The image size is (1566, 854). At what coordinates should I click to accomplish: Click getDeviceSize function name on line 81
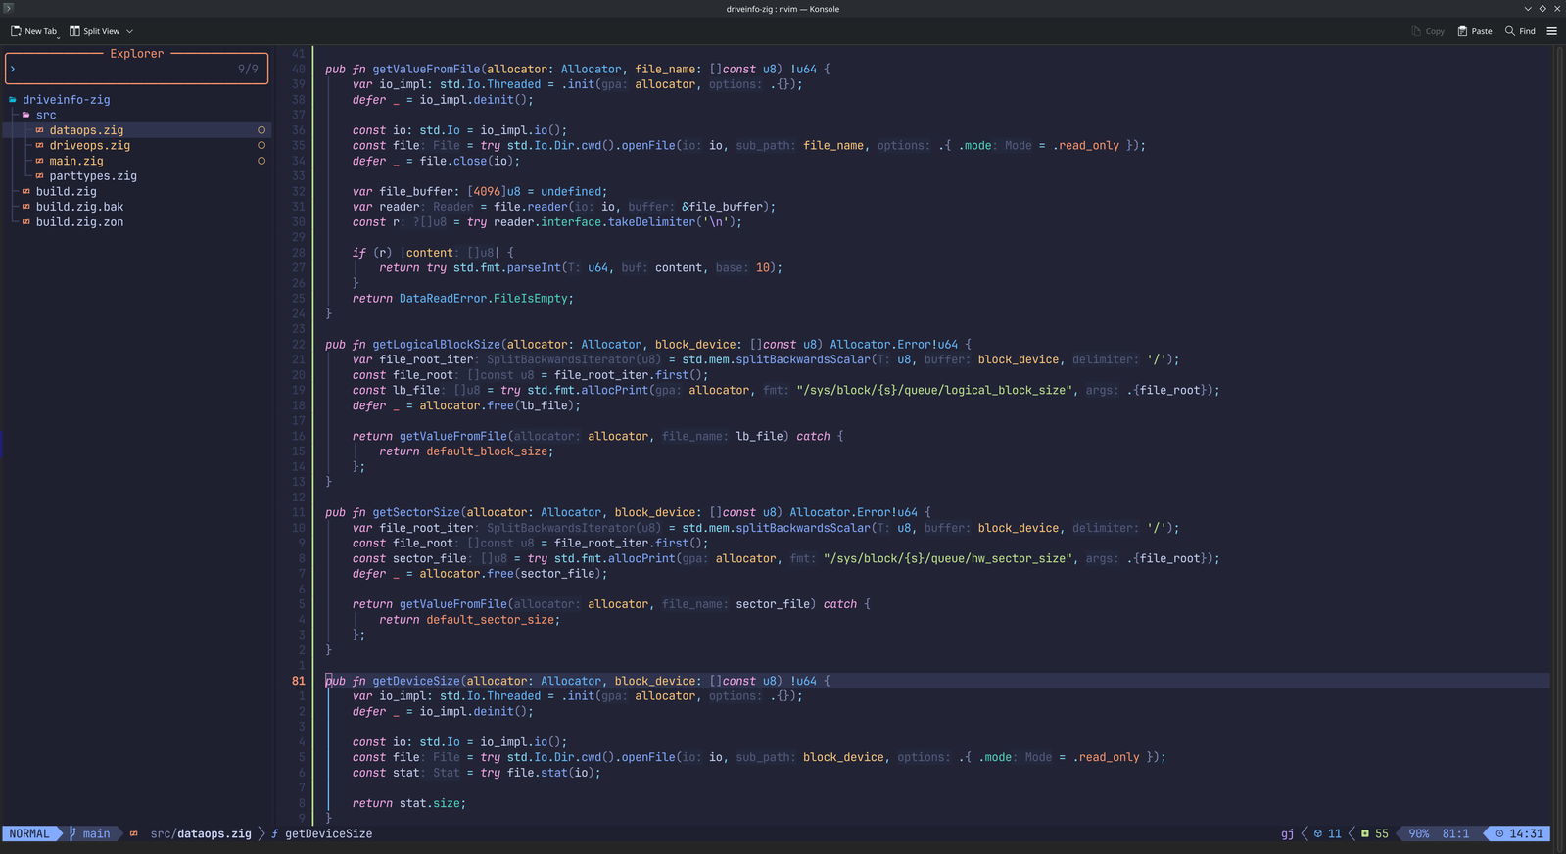(416, 682)
